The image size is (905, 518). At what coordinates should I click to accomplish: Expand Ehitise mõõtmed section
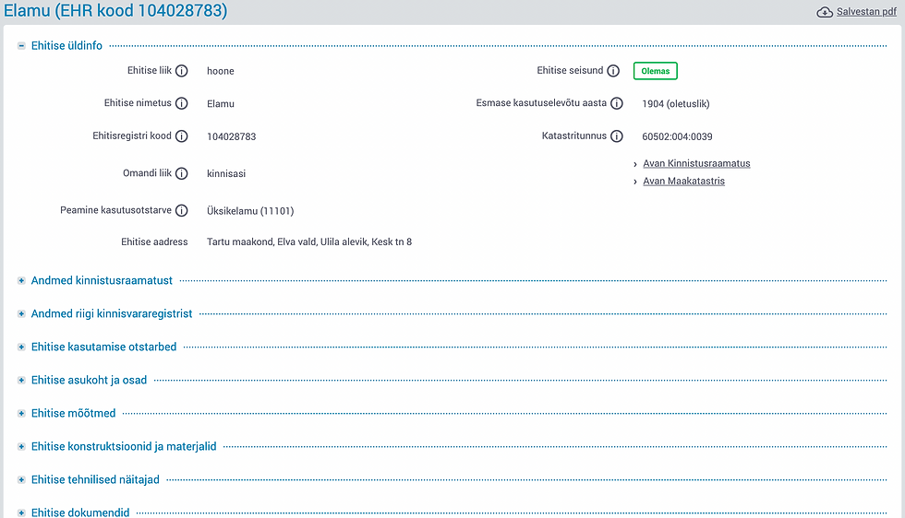pos(21,413)
